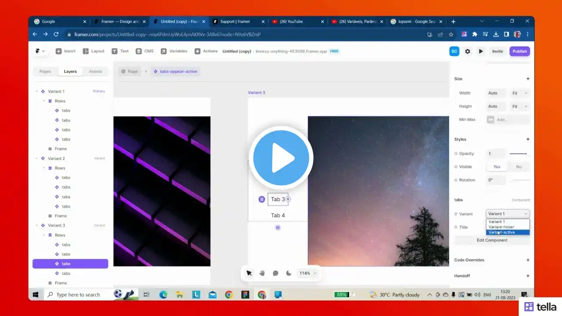
Task: Collapse the Variant 1 layer tree
Action: (x=37, y=92)
